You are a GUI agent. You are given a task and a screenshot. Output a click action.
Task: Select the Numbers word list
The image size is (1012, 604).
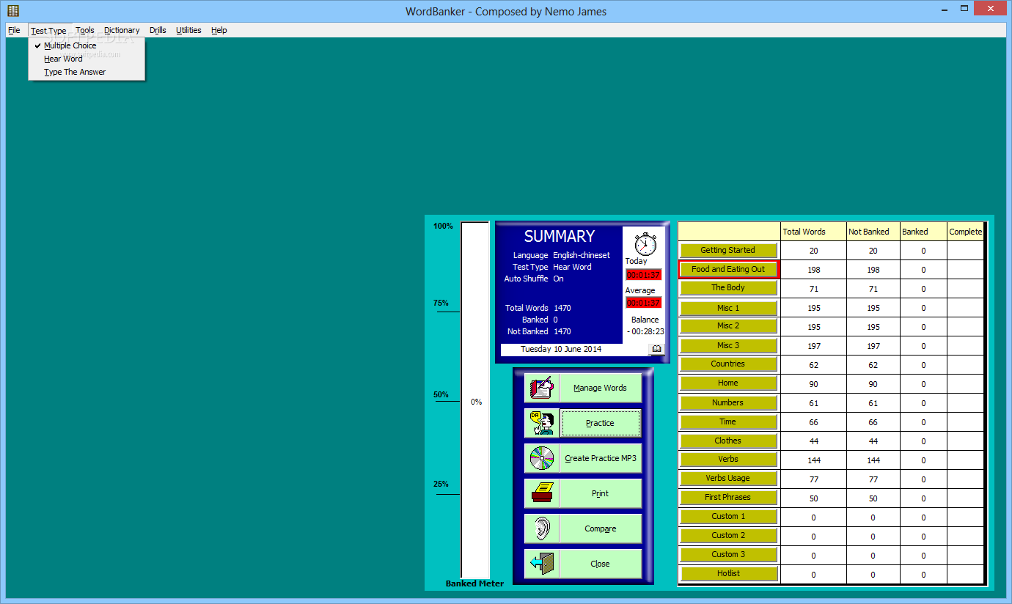(728, 402)
